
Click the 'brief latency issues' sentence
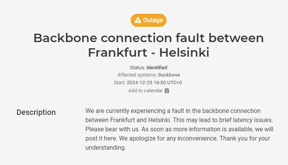pyautogui.click(x=223, y=120)
